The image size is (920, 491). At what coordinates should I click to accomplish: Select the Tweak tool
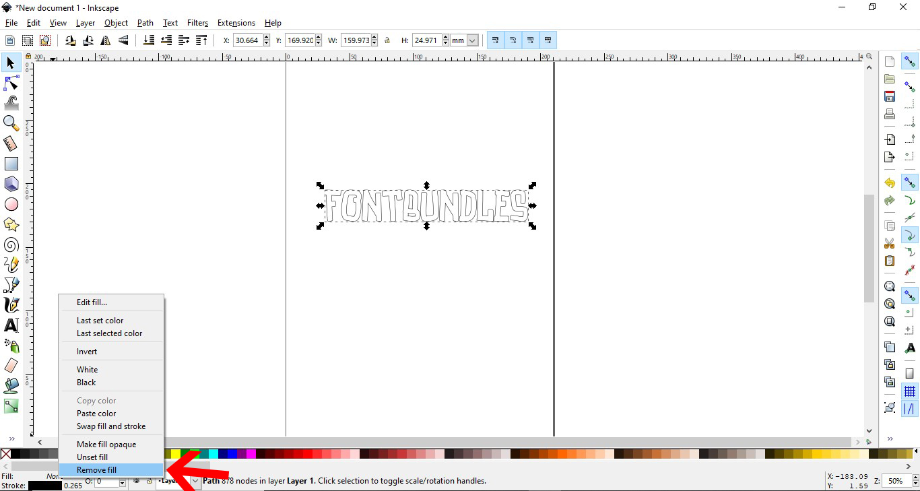(11, 103)
